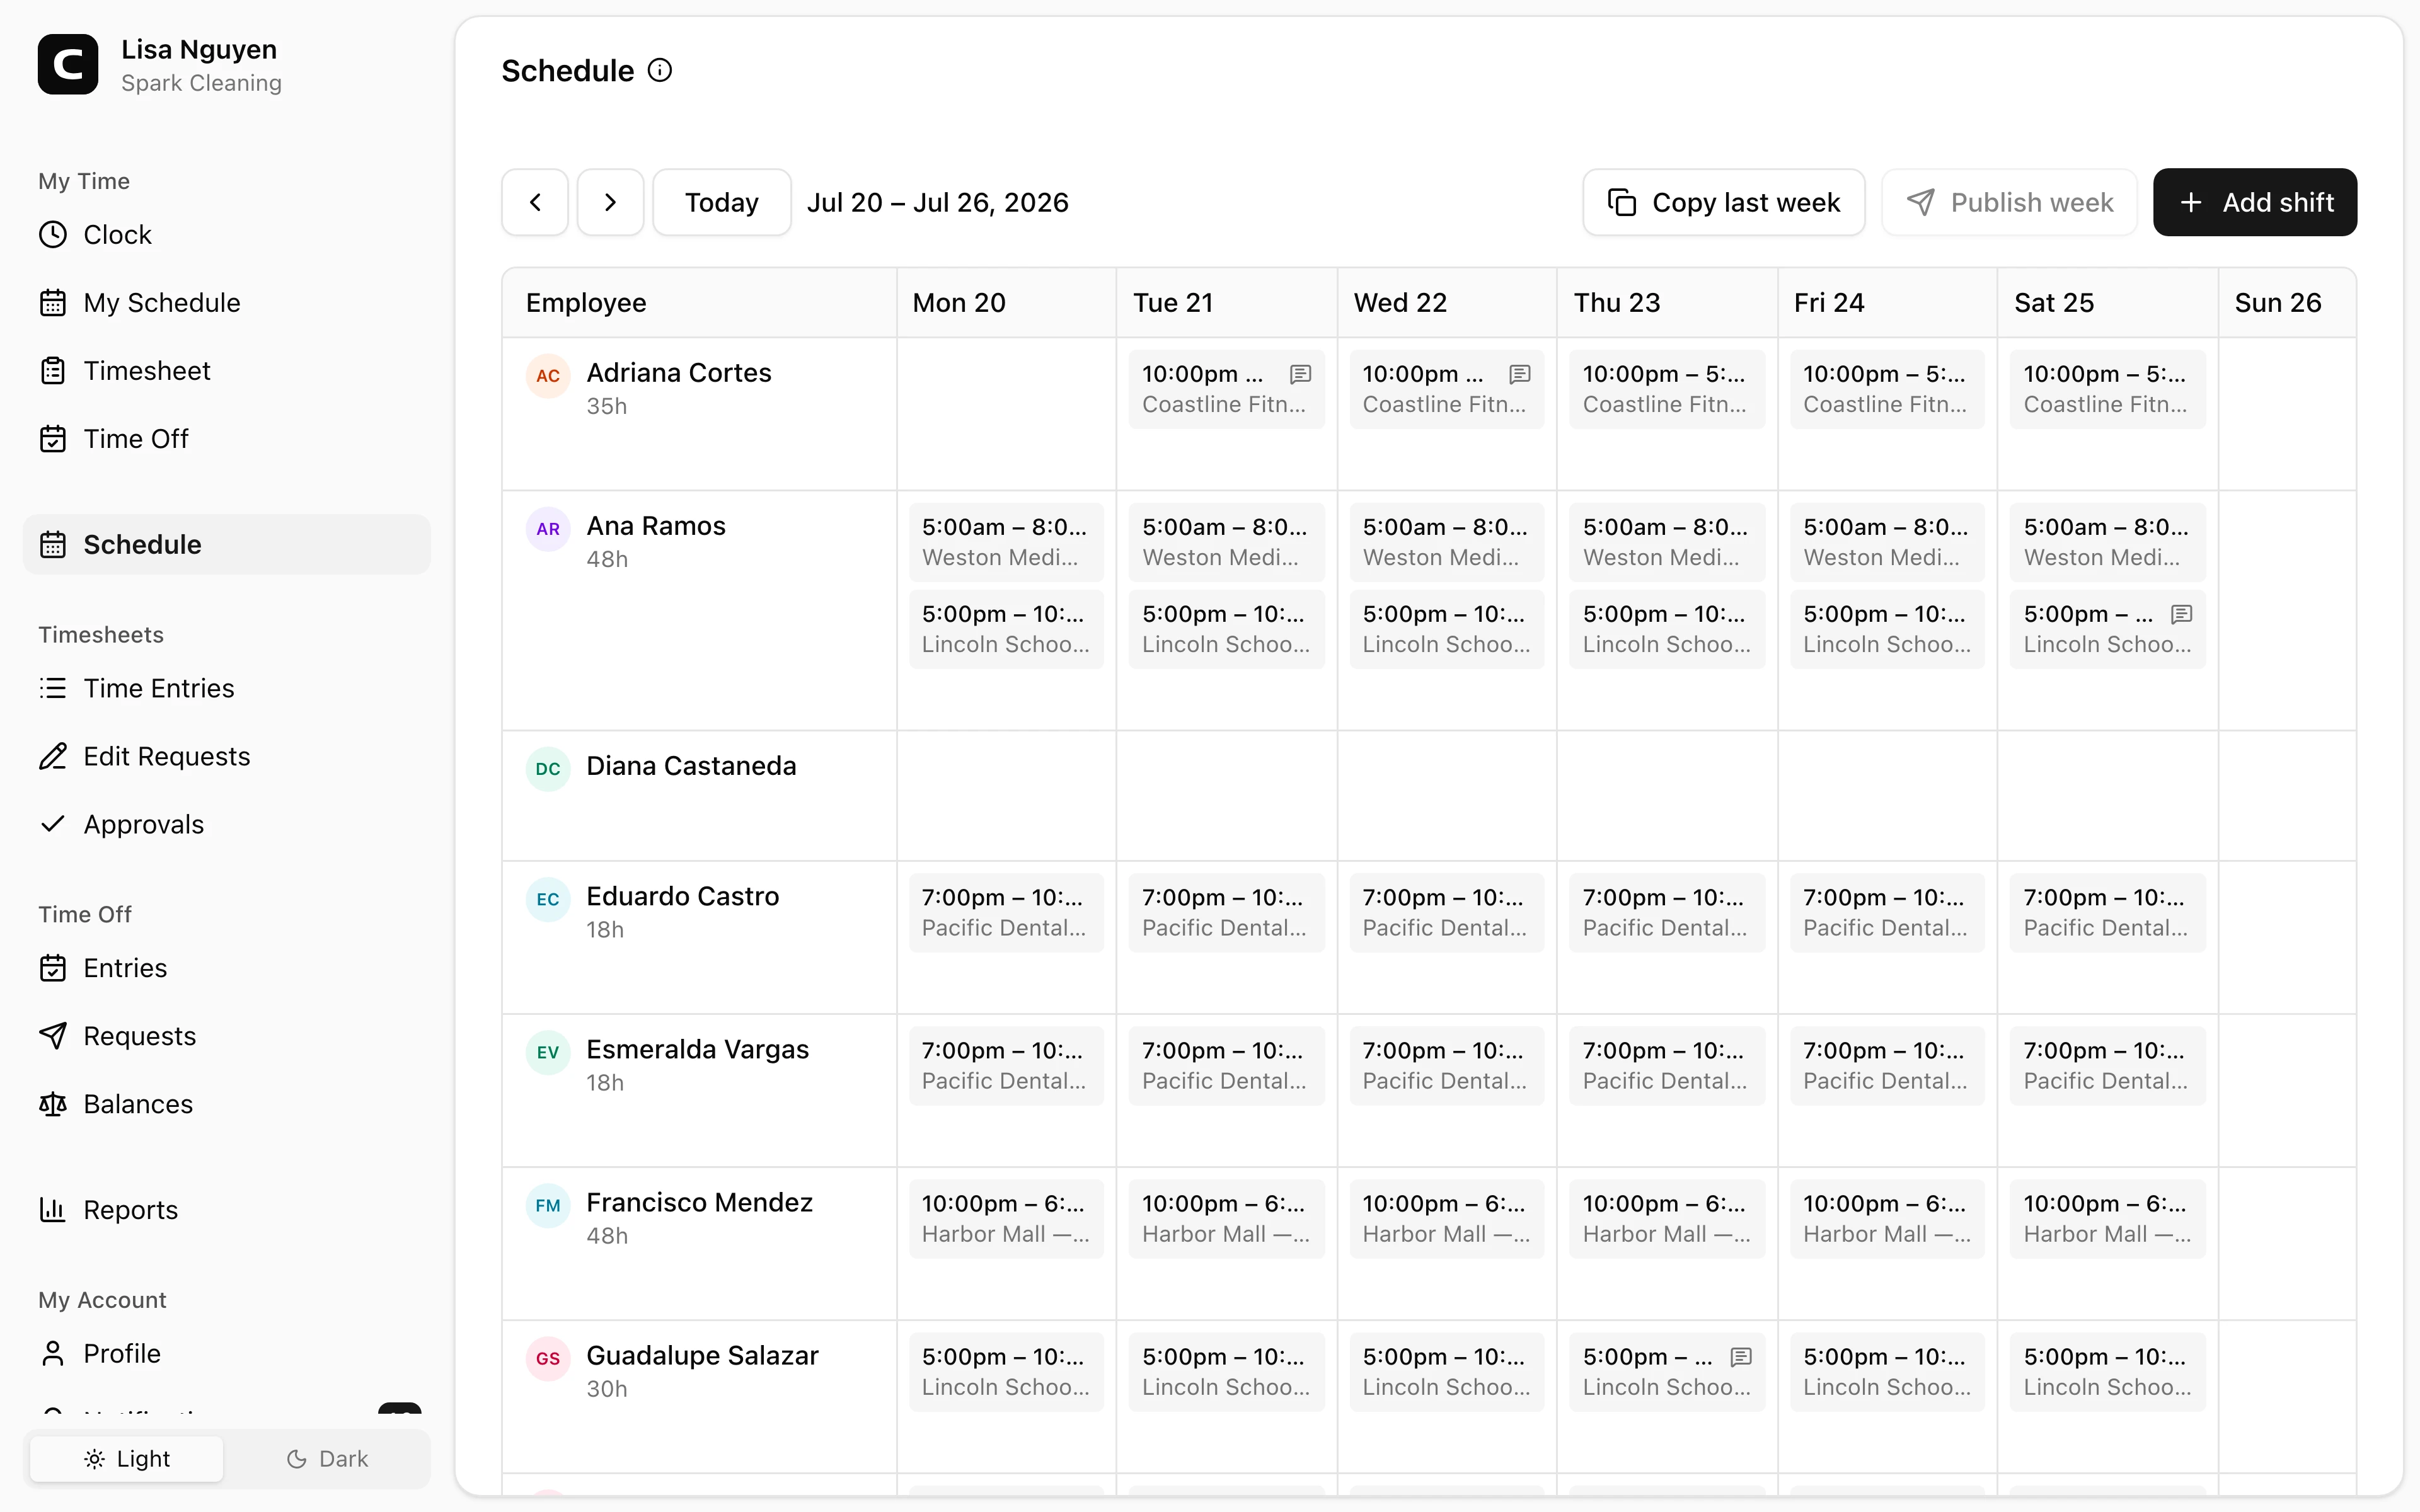Switch to Dark theme

[x=327, y=1459]
